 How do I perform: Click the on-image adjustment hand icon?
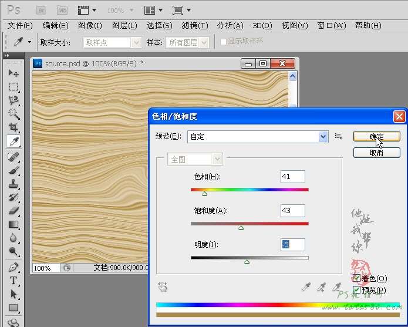tap(163, 286)
